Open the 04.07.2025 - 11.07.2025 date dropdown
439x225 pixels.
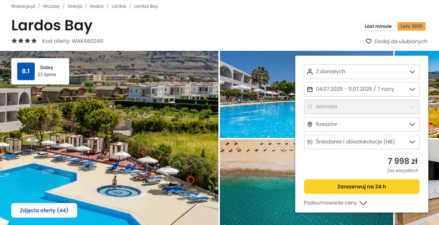[x=361, y=89]
